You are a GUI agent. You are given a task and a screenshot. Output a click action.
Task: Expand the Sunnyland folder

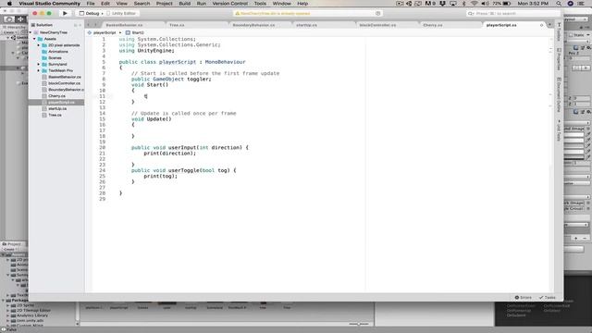pyautogui.click(x=38, y=64)
